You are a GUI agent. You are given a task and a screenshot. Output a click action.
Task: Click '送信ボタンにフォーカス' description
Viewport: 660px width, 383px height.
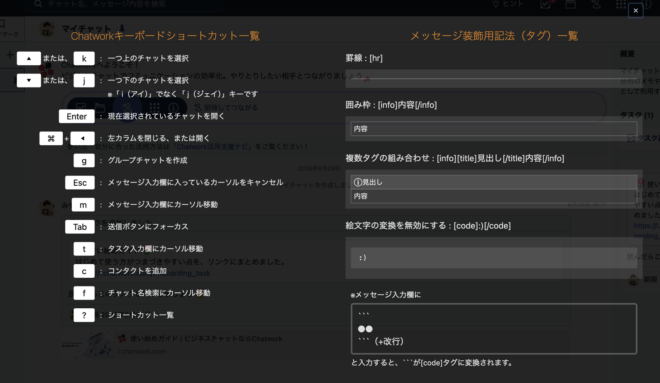pyautogui.click(x=148, y=227)
